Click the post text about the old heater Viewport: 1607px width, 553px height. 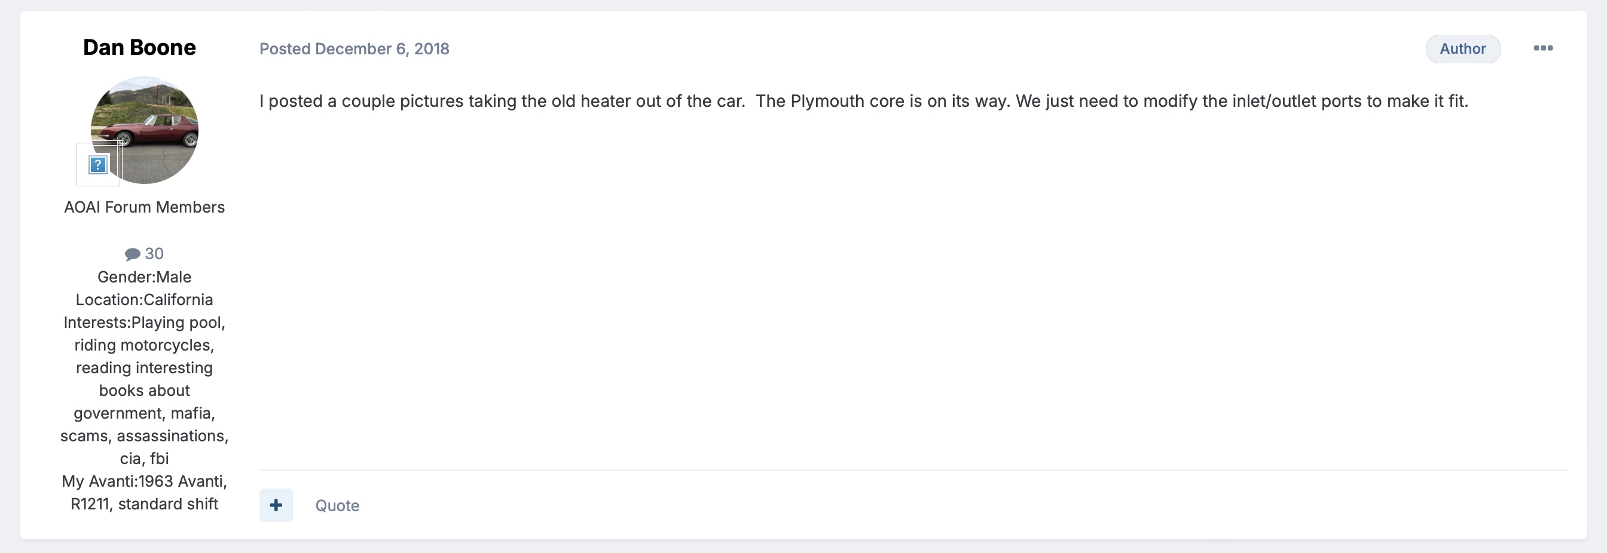pos(502,101)
